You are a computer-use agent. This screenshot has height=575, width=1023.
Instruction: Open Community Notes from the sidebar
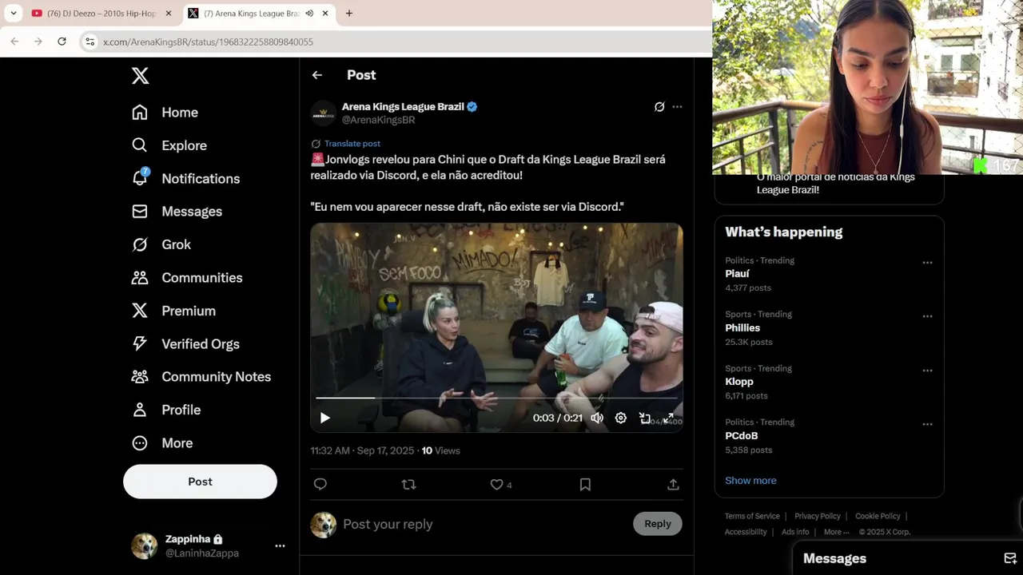tap(201, 377)
